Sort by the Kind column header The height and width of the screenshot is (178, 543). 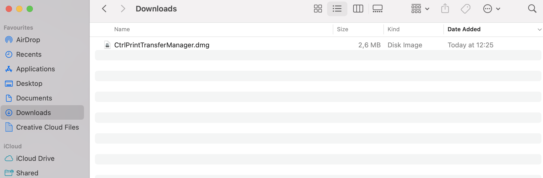(393, 29)
